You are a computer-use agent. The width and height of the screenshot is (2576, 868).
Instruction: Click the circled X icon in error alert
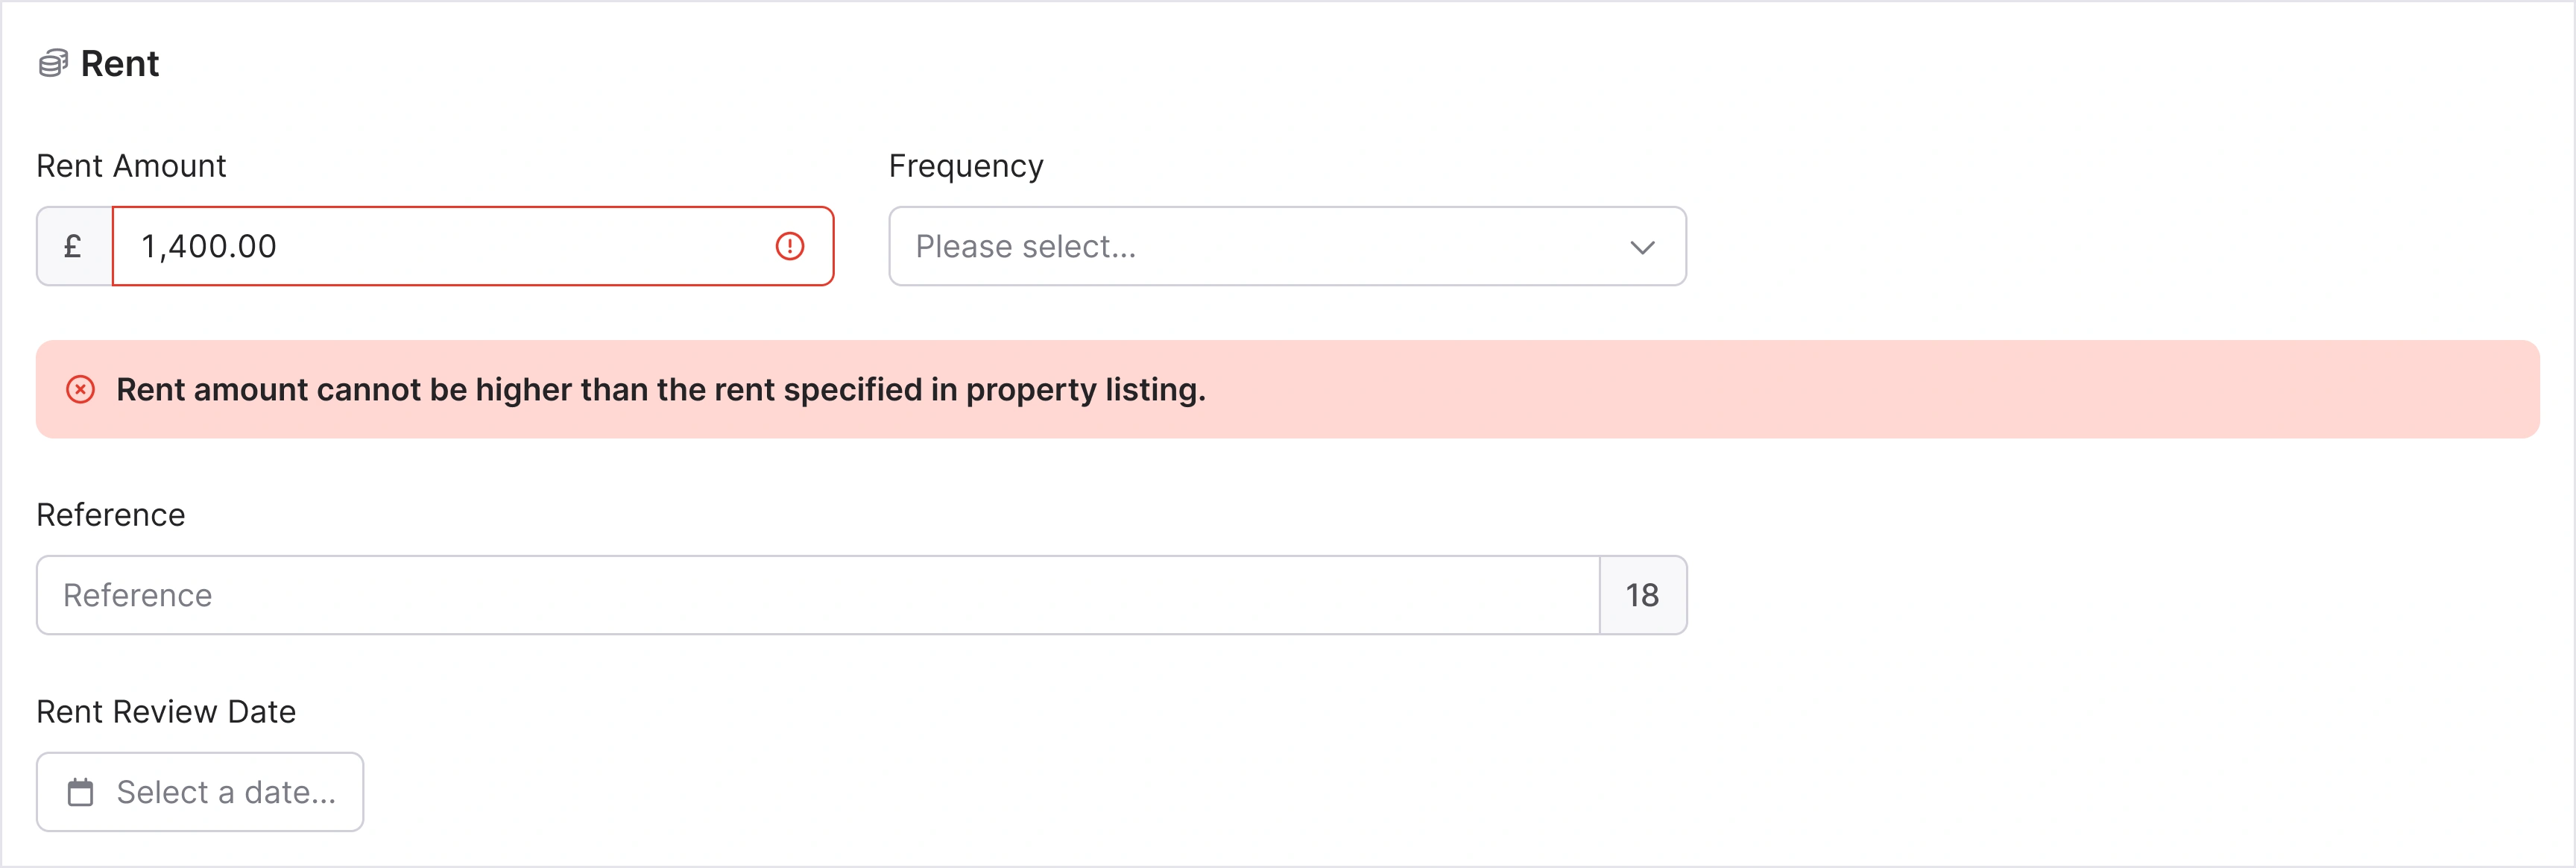[81, 390]
